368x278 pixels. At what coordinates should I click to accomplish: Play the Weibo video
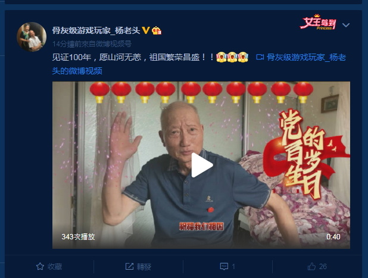(x=202, y=165)
